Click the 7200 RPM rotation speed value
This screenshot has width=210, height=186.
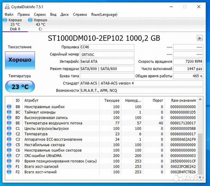188,62
